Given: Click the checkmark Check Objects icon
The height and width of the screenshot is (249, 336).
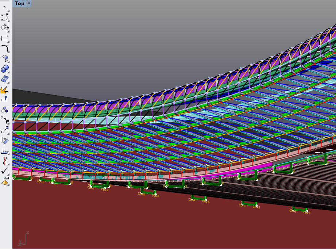Looking at the screenshot, I should click(5, 171).
